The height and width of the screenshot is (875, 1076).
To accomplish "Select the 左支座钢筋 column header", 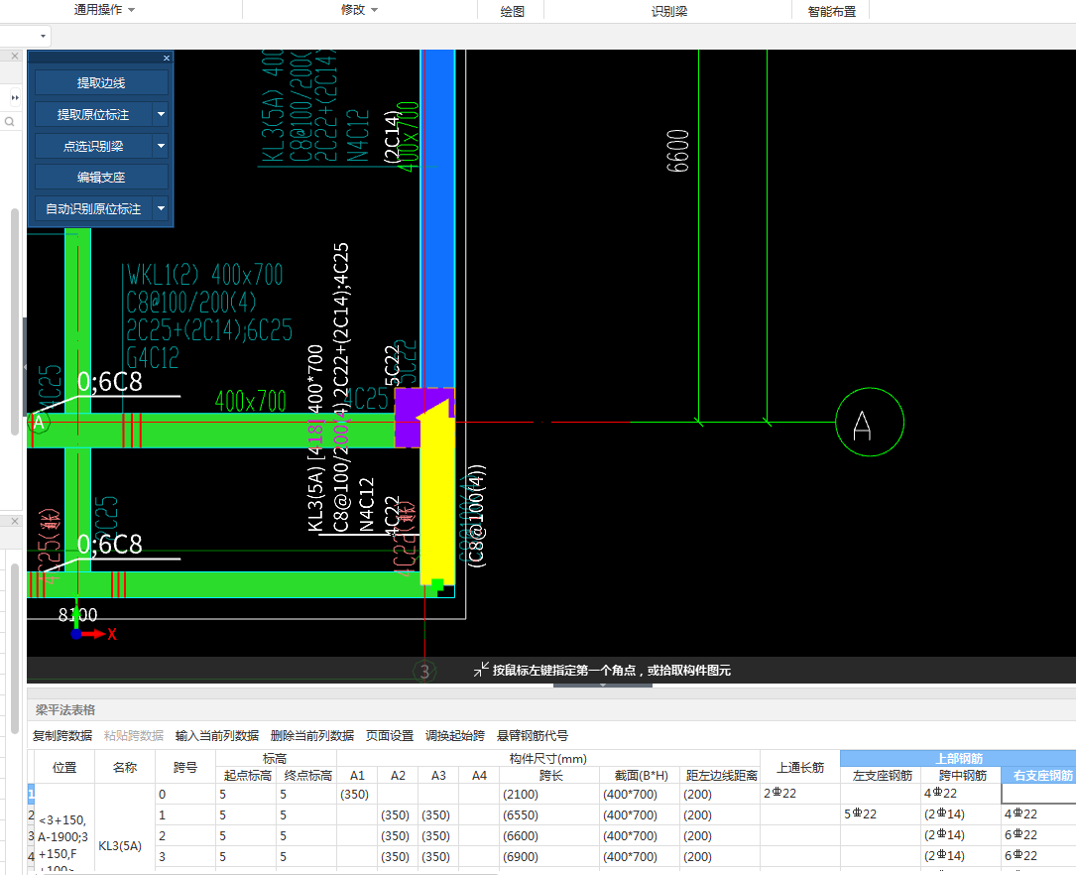I will [x=882, y=776].
